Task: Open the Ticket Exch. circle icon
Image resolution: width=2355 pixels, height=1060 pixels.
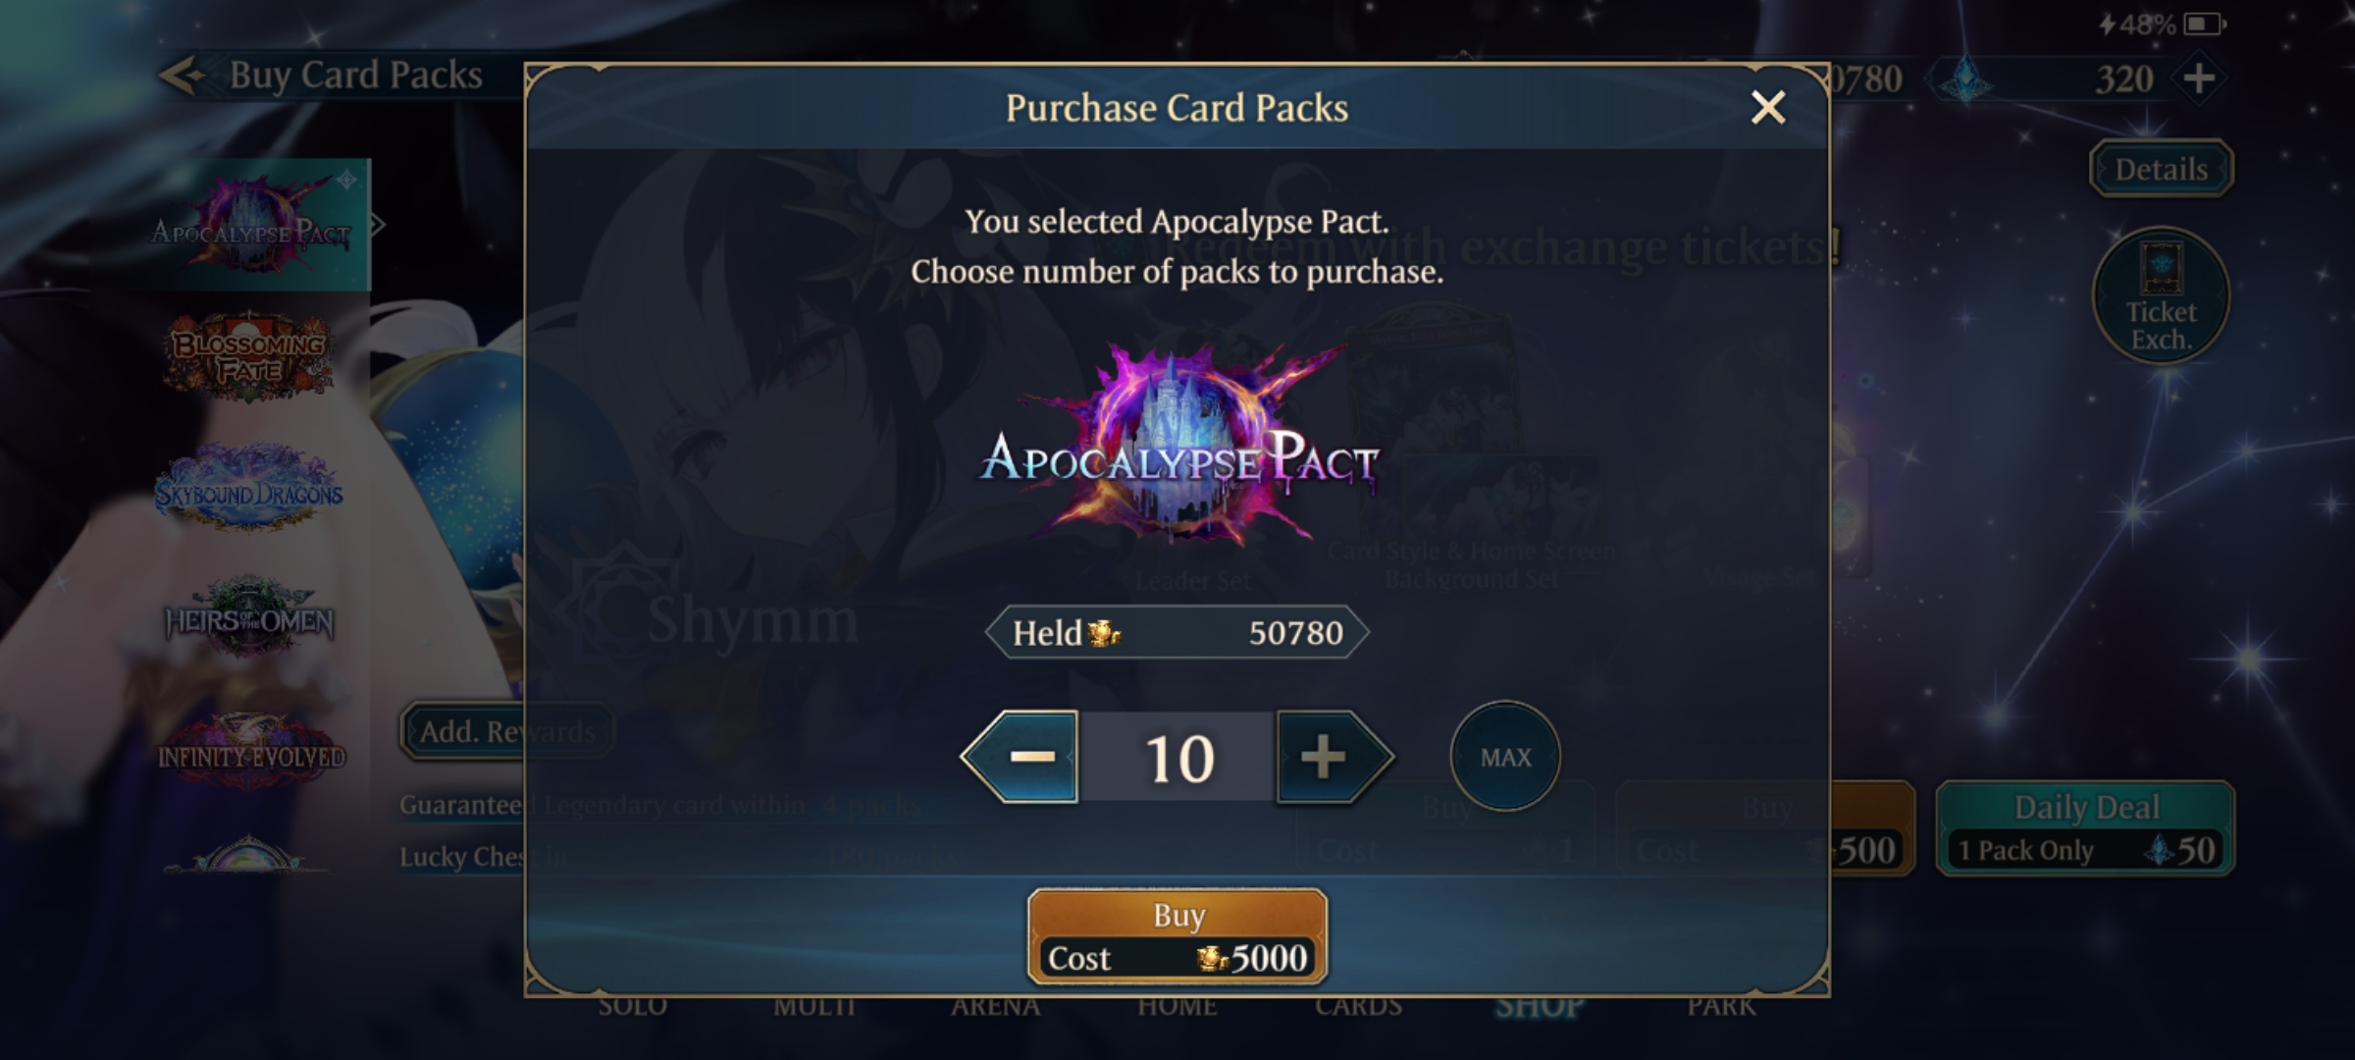Action: click(x=2161, y=296)
